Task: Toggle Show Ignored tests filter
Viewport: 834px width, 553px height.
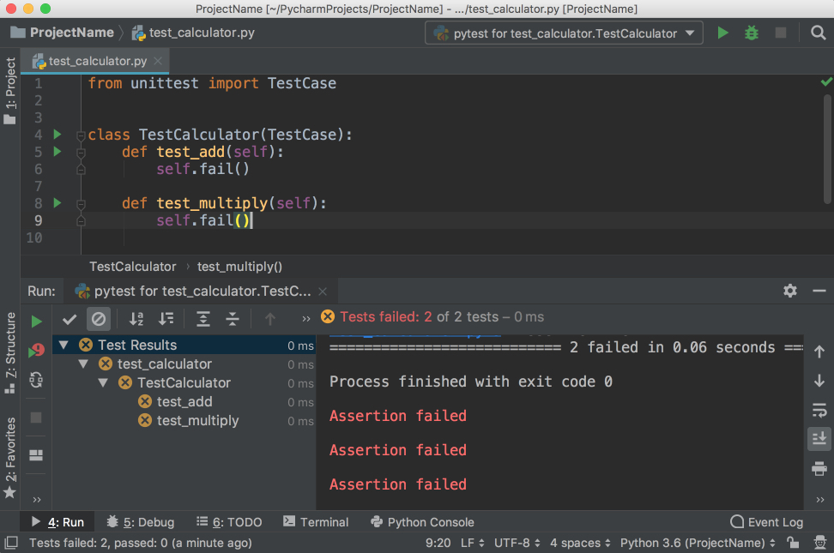Action: tap(99, 319)
